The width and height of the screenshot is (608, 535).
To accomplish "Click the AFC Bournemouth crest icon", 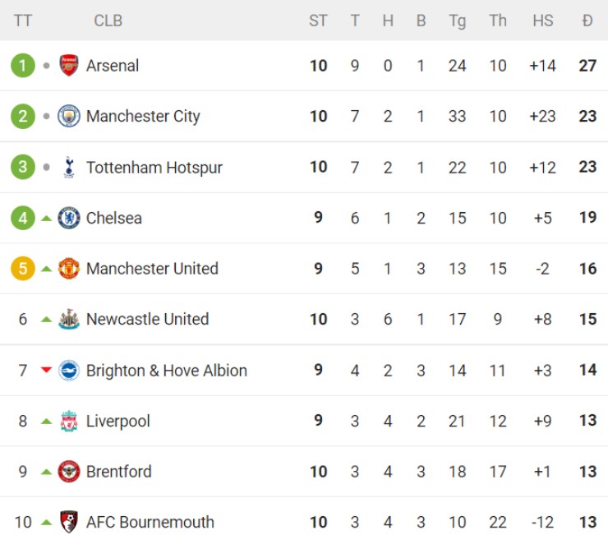I will pyautogui.click(x=69, y=522).
